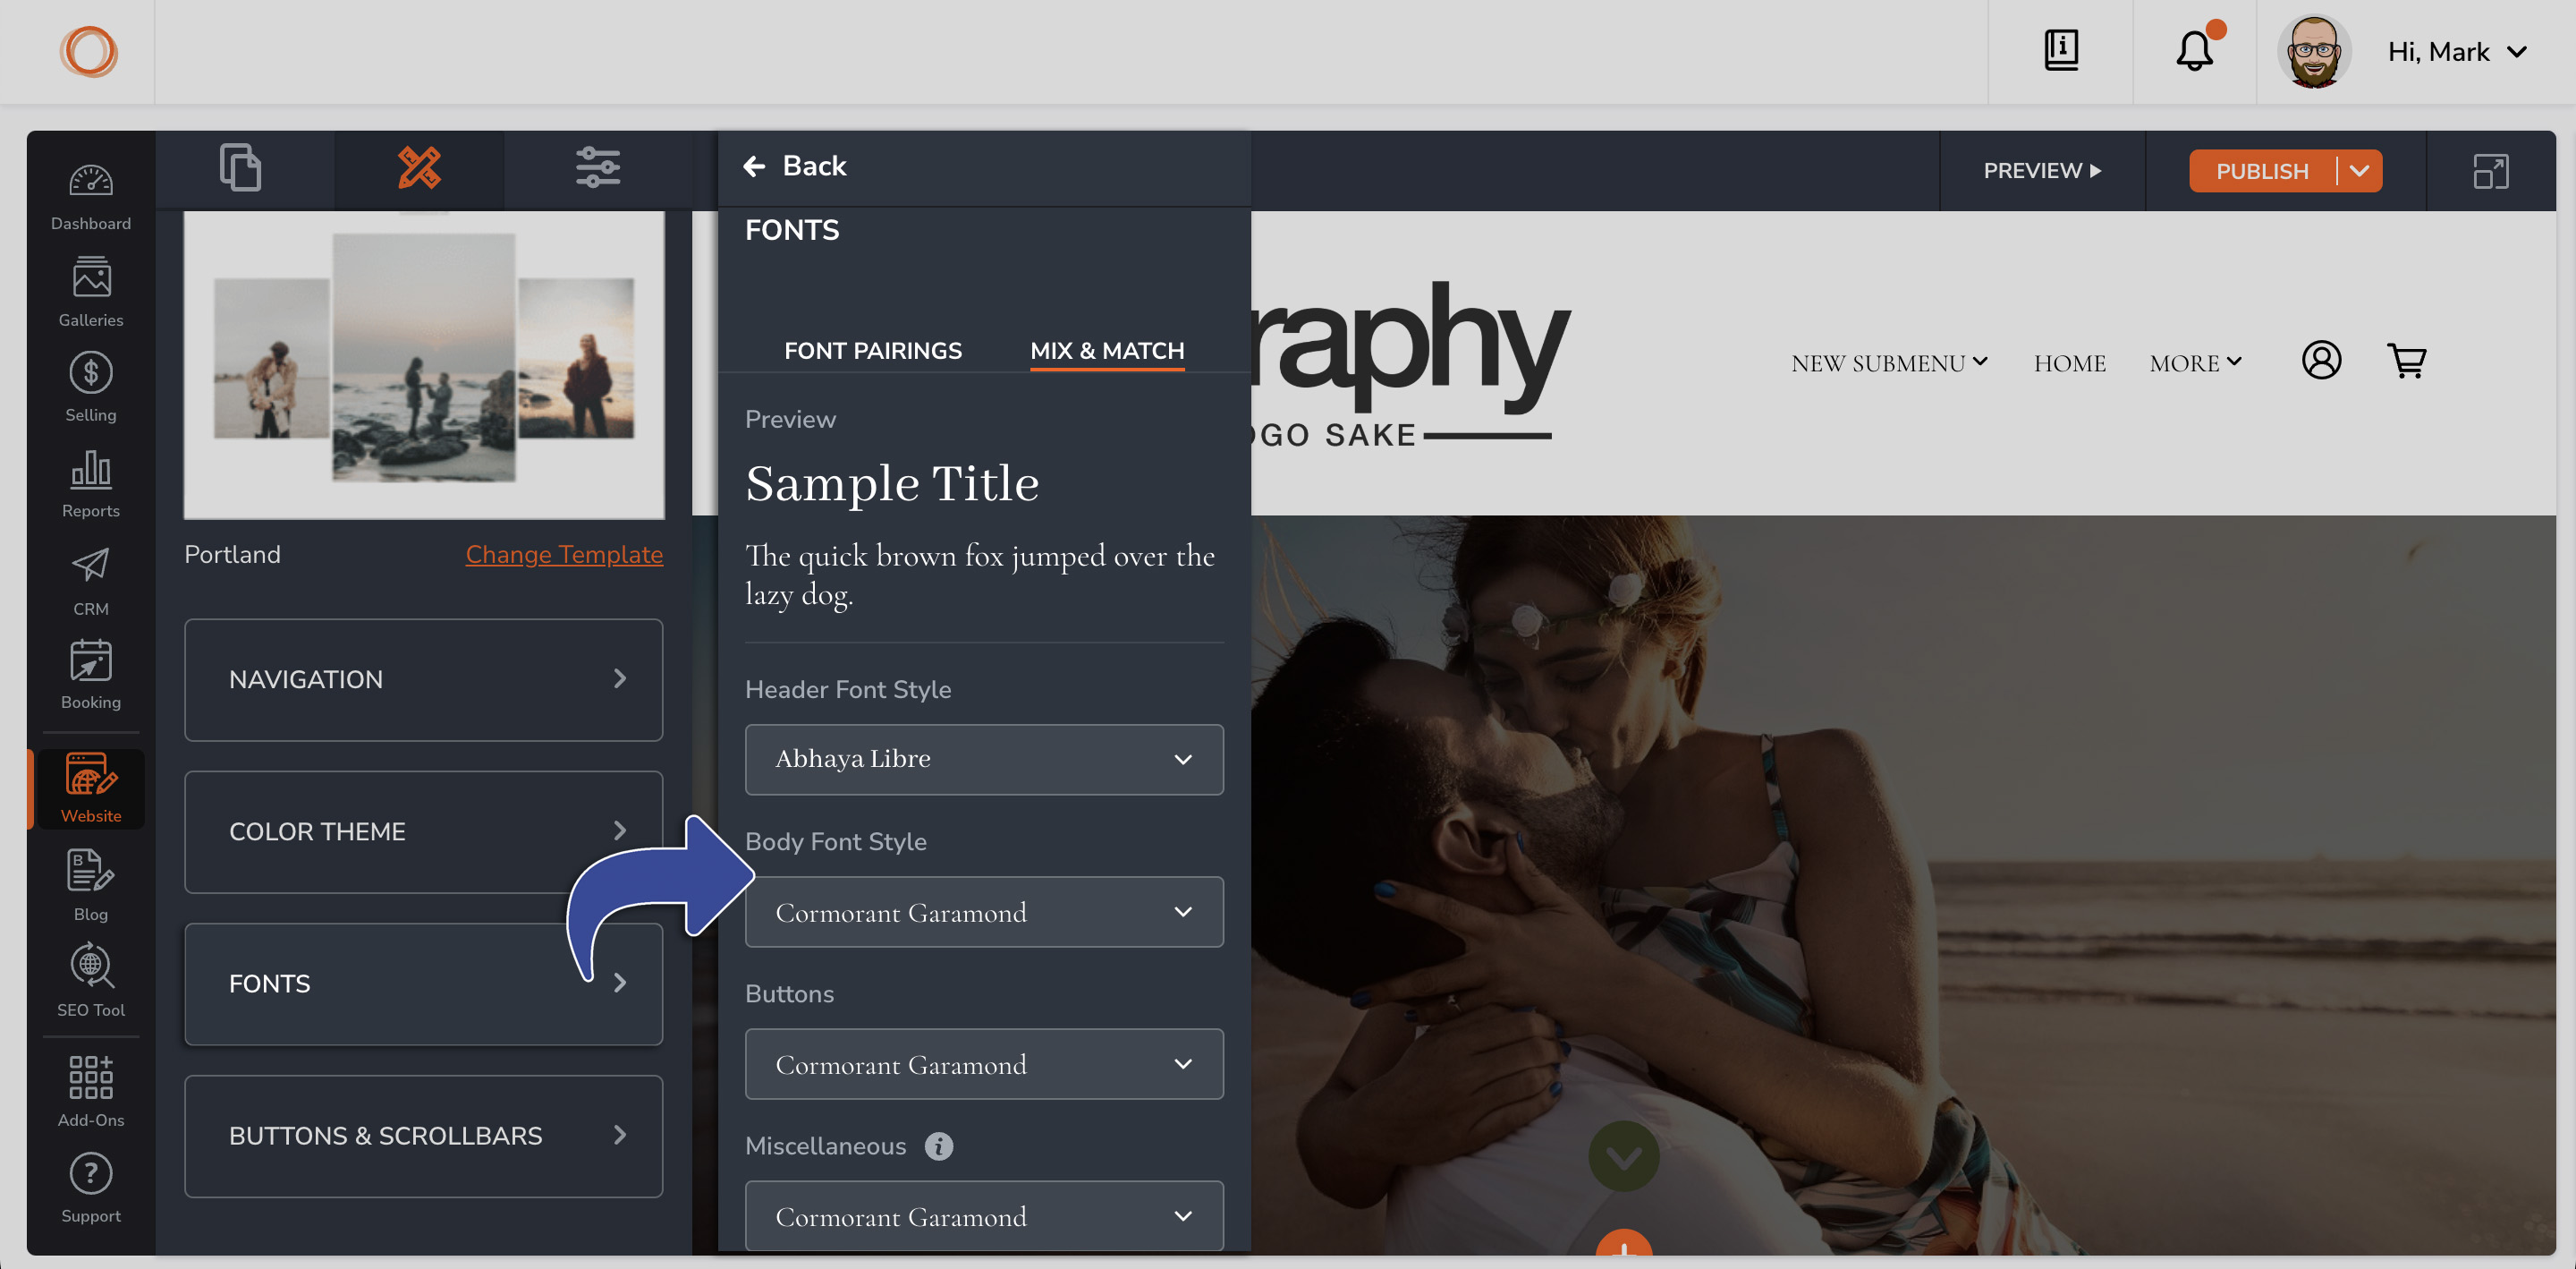Click the shopping cart icon
2576x1269 pixels.
pos(2406,361)
